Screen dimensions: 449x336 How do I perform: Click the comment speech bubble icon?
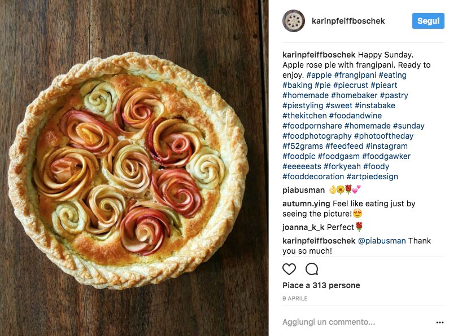point(312,269)
